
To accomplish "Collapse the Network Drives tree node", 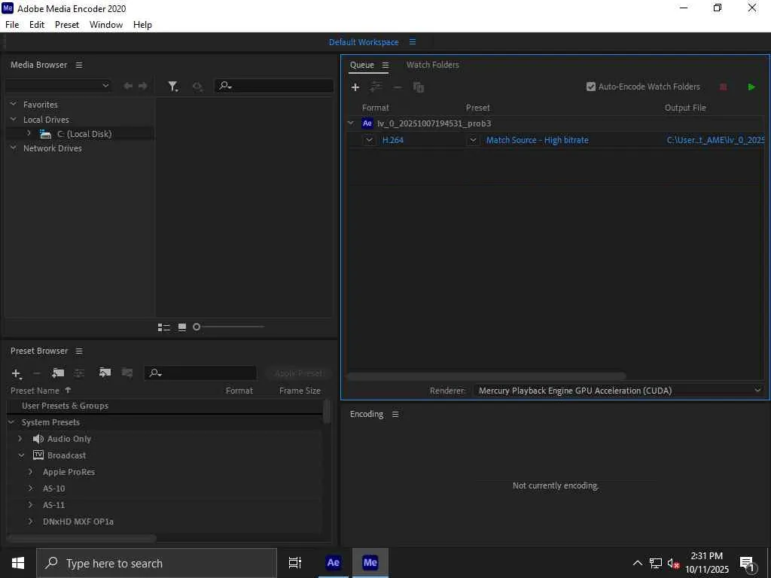I will click(x=14, y=148).
